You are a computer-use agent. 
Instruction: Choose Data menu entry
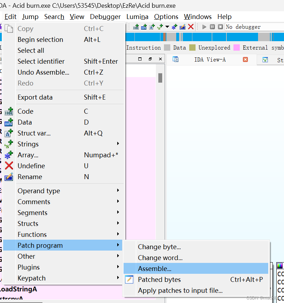coord(63,122)
